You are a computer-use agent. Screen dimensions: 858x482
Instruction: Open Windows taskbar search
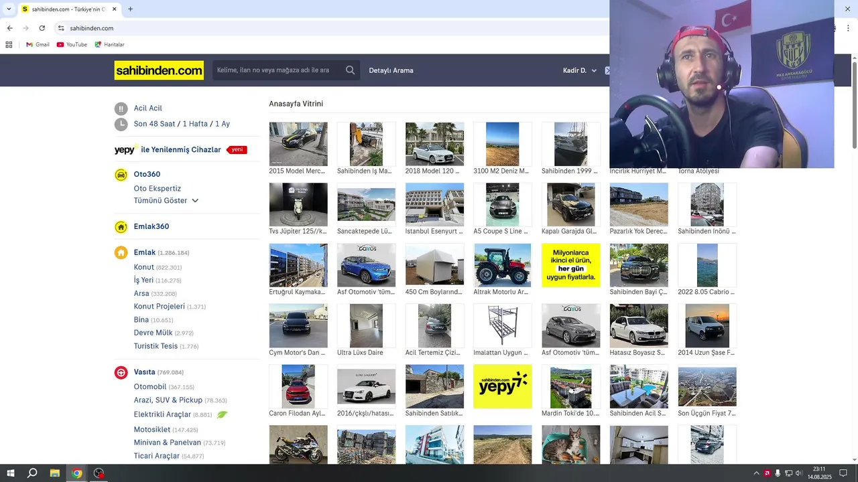coord(32,473)
